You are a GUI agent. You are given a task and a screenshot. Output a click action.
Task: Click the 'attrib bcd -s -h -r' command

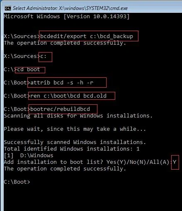point(62,83)
